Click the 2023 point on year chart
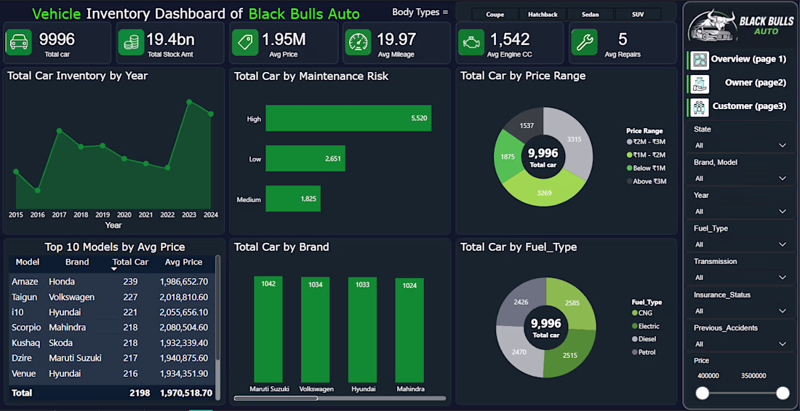 pos(189,102)
